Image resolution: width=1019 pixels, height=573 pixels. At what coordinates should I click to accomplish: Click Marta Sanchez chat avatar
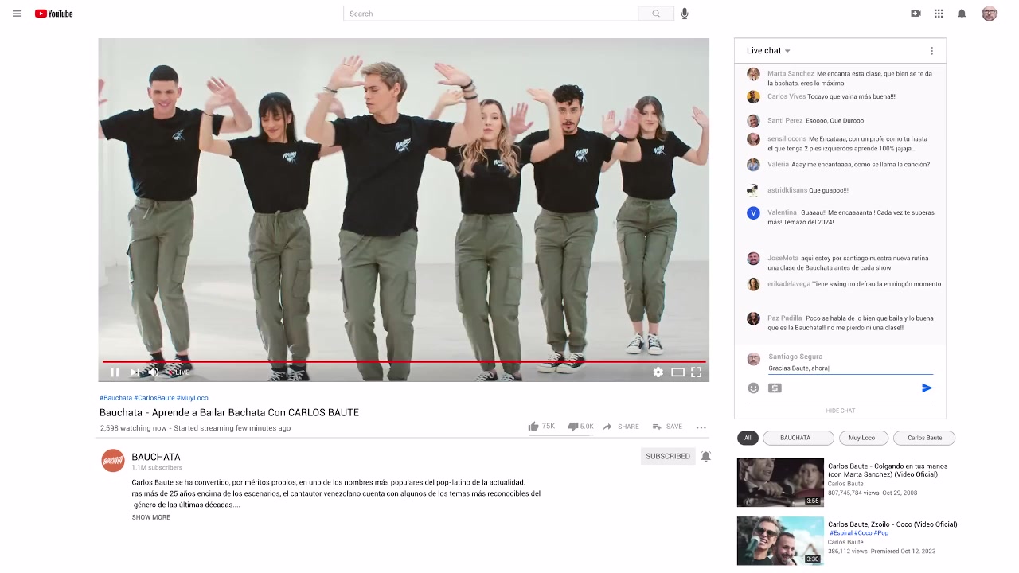[753, 74]
